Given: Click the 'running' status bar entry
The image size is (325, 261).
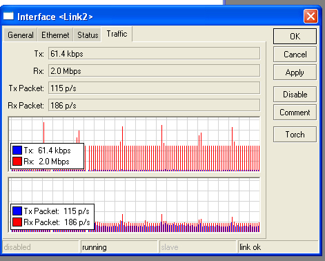Looking at the screenshot, I should pos(119,247).
